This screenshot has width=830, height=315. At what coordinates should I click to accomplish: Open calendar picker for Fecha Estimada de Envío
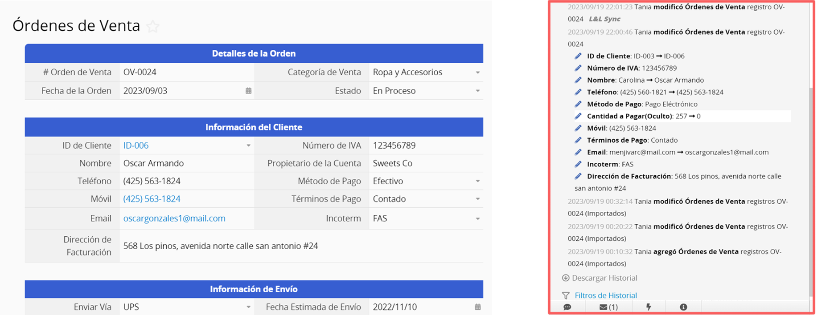[477, 307]
